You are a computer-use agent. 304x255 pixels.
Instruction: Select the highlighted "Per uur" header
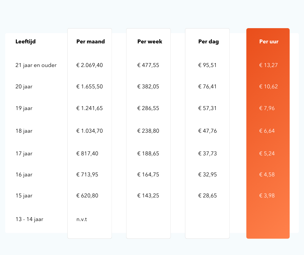tap(269, 42)
